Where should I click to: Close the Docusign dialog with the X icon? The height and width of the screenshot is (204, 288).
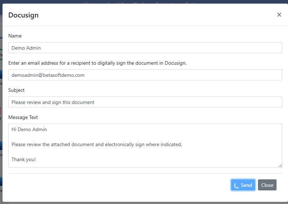[x=279, y=15]
